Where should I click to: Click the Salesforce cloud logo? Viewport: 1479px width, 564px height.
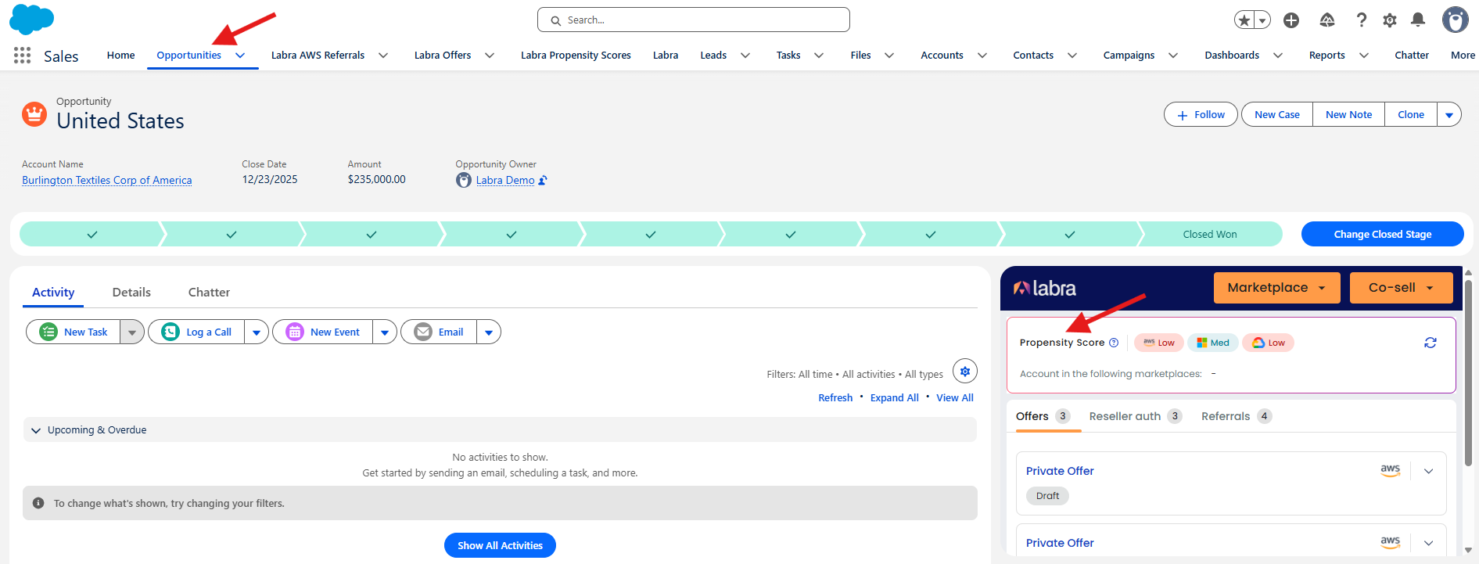[x=31, y=20]
